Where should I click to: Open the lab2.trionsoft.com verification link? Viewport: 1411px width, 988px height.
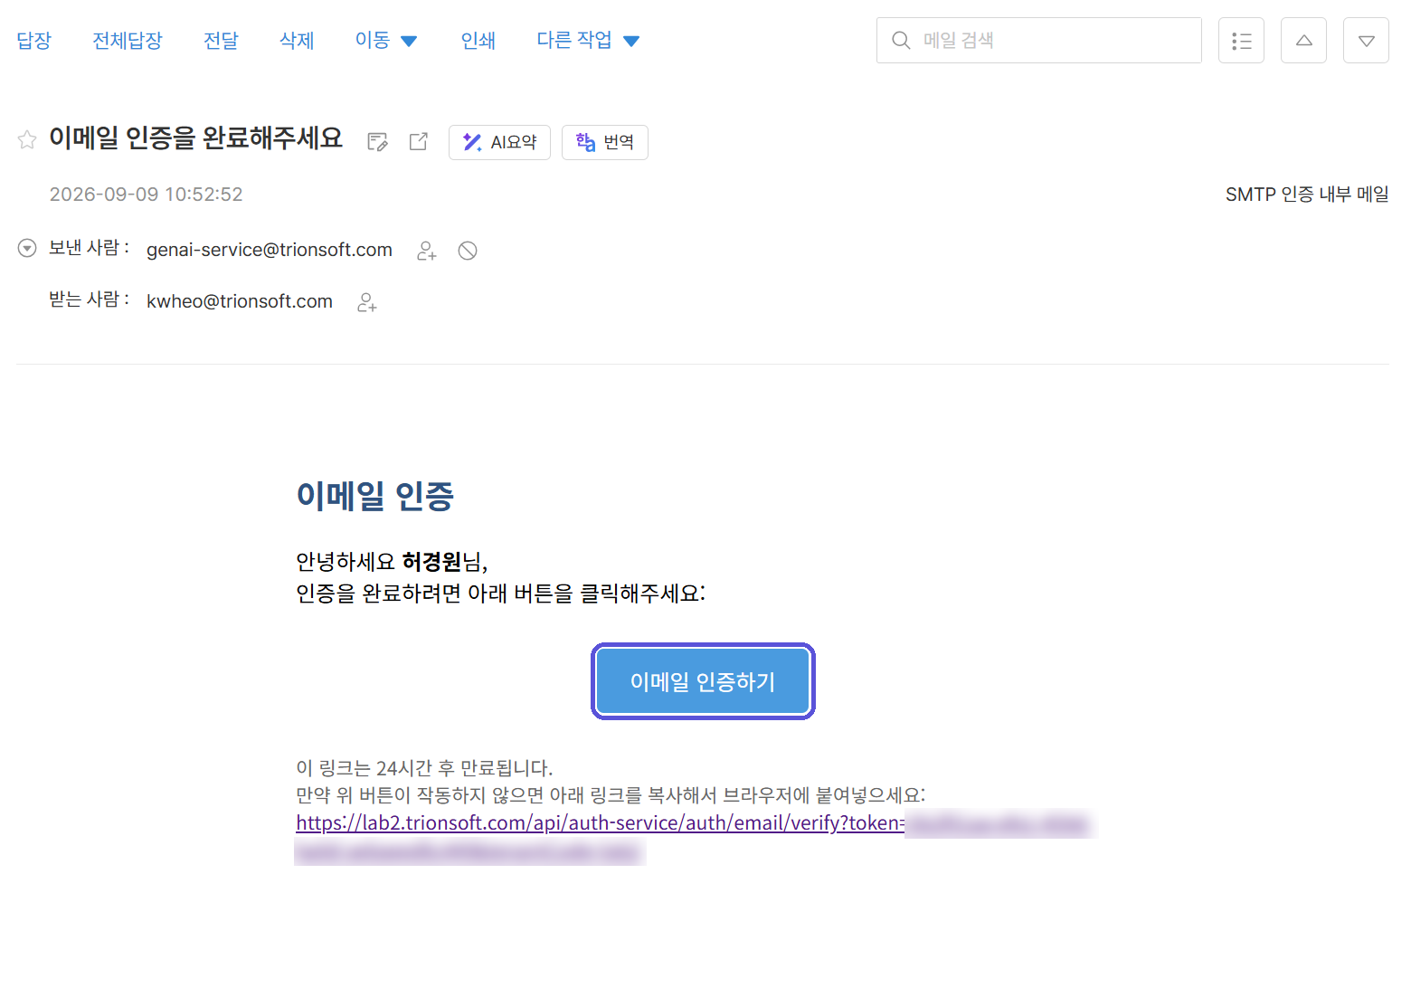601,822
